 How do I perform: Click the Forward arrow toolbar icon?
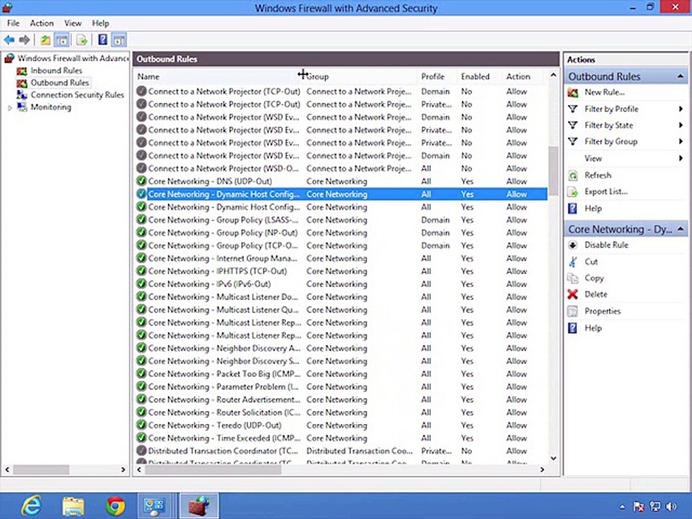[x=25, y=40]
